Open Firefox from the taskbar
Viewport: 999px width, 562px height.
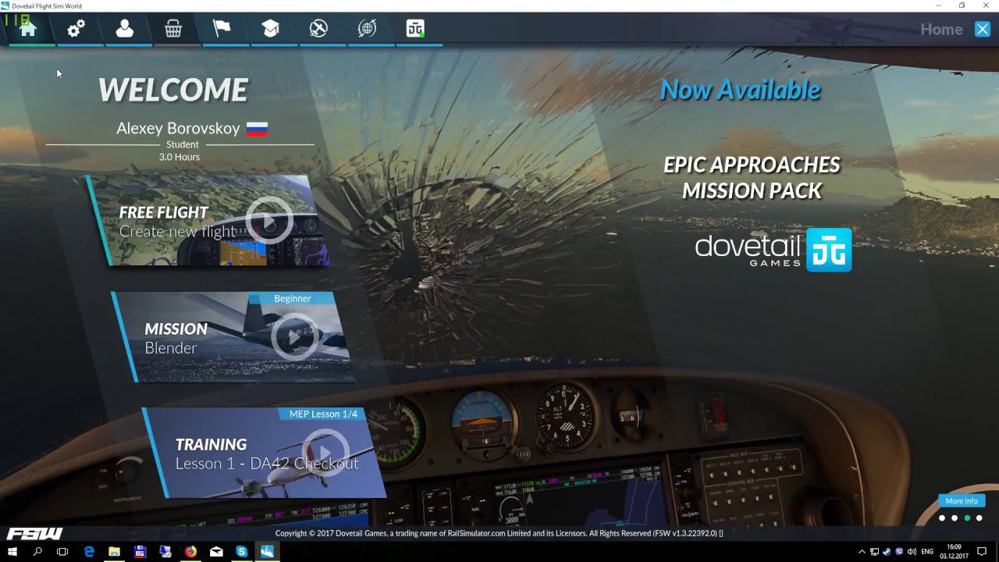click(191, 552)
